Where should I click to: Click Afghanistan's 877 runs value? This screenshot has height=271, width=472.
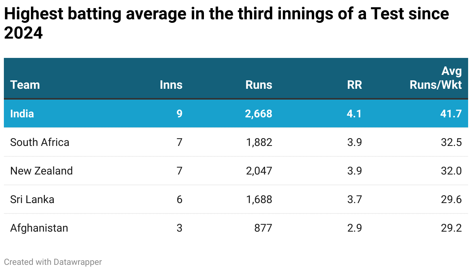click(263, 228)
